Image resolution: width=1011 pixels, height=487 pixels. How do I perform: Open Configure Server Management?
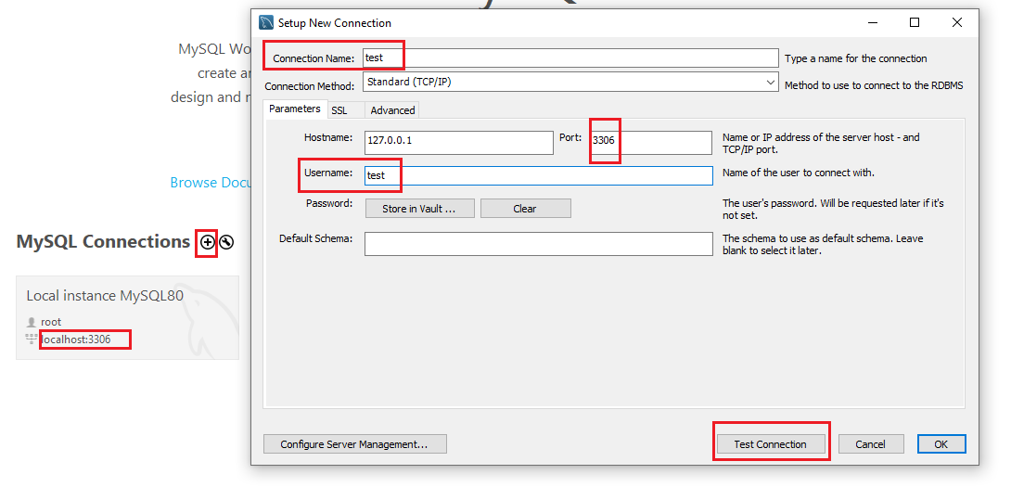354,443
